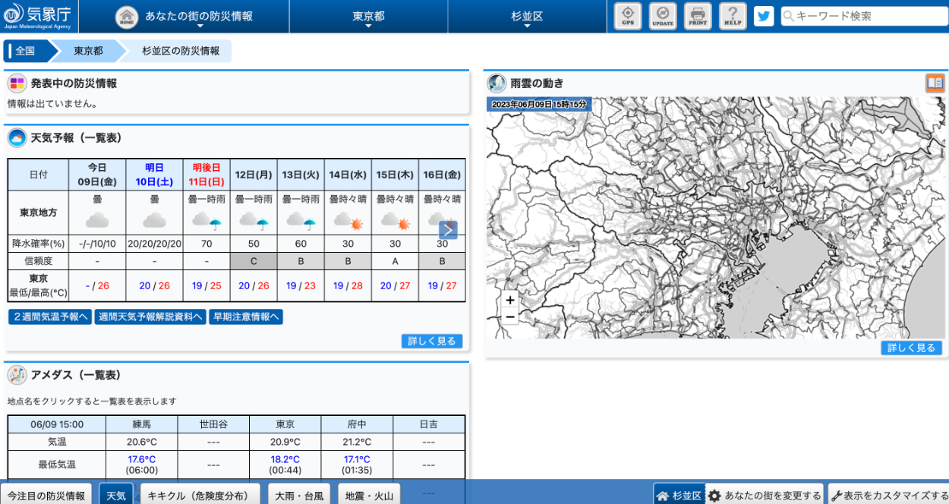Screen dimensions: 949x504
Task: Zoom in on the rain cloud map
Action: [510, 300]
